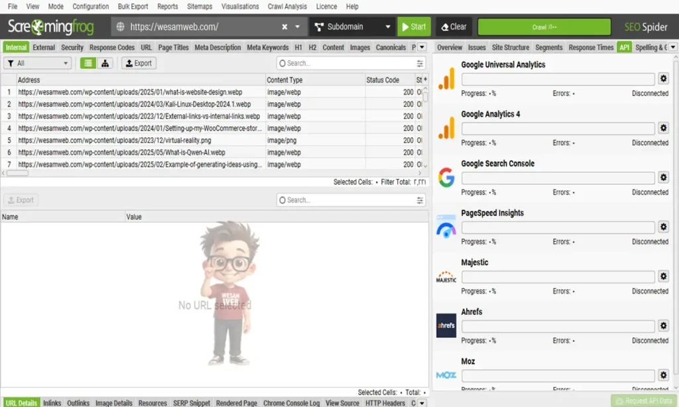Open search filter options icon
679x407 pixels.
point(419,63)
